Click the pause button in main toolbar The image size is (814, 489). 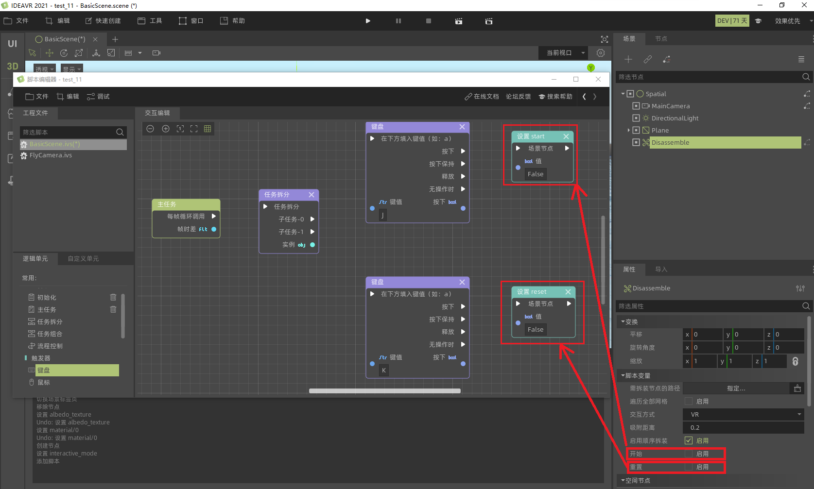click(398, 21)
